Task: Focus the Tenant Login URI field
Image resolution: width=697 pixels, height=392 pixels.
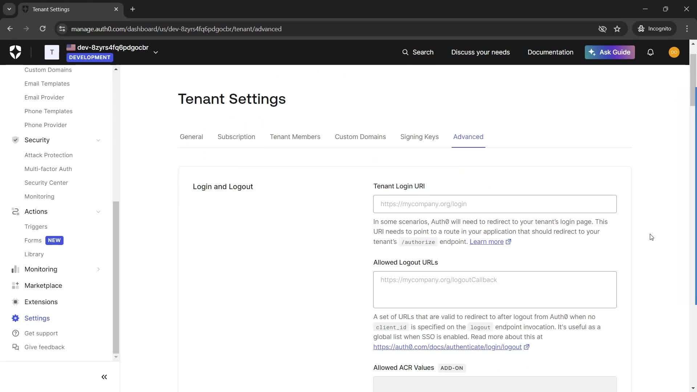Action: pos(495,204)
